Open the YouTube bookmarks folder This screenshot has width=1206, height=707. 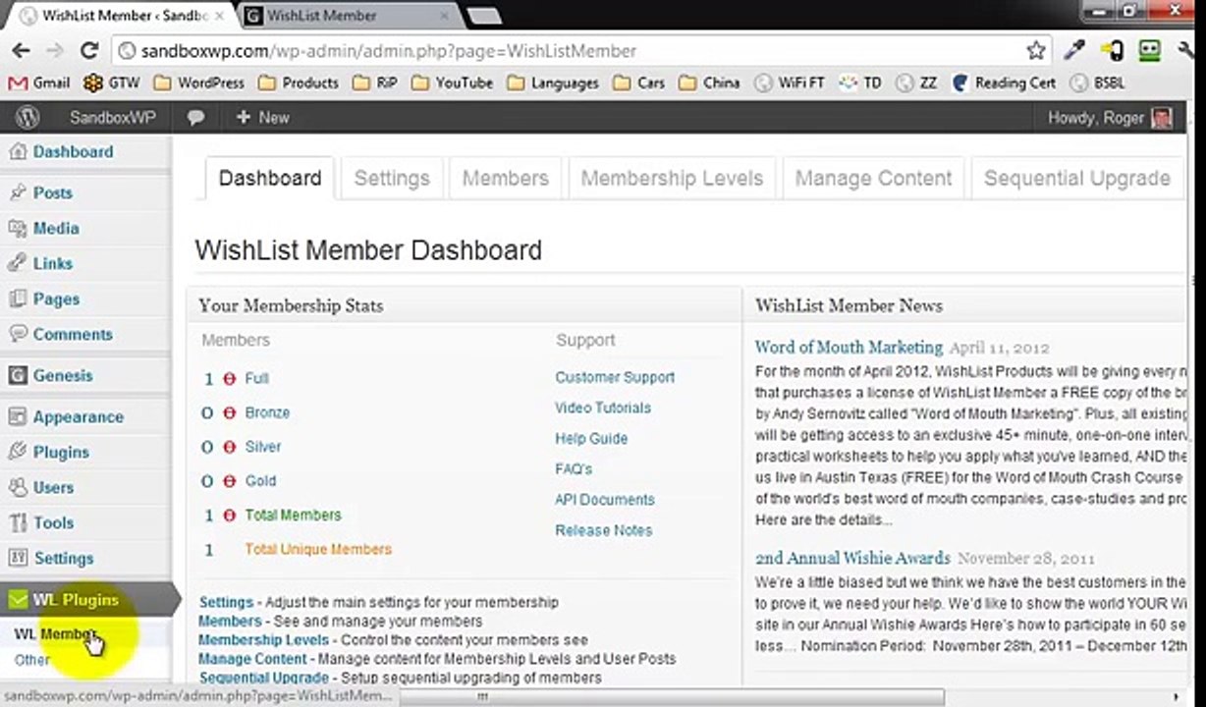453,83
